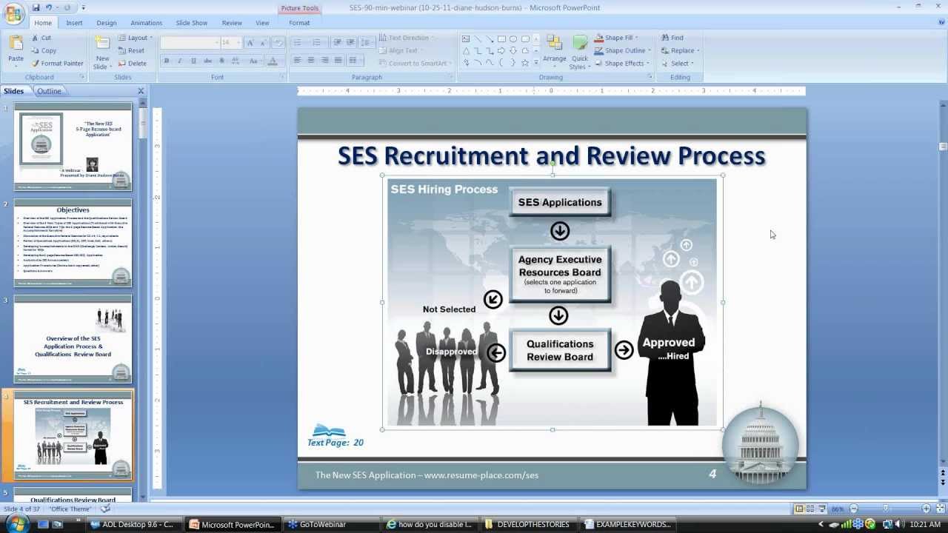Screen dimensions: 948x533
Task: Toggle Justify text alignment
Action: pos(338,61)
